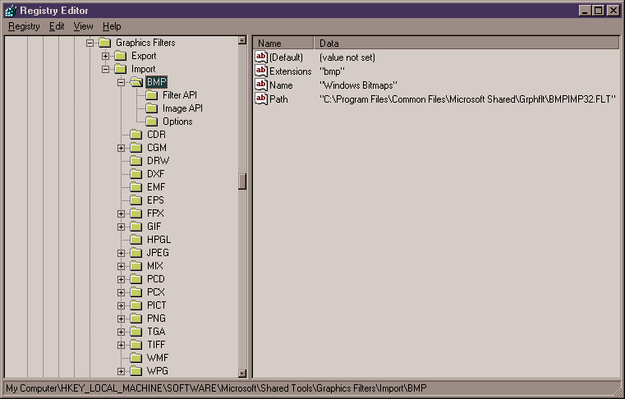The height and width of the screenshot is (399, 625).
Task: Click the tree pane vertical scrollbar thumb
Action: coord(242,181)
